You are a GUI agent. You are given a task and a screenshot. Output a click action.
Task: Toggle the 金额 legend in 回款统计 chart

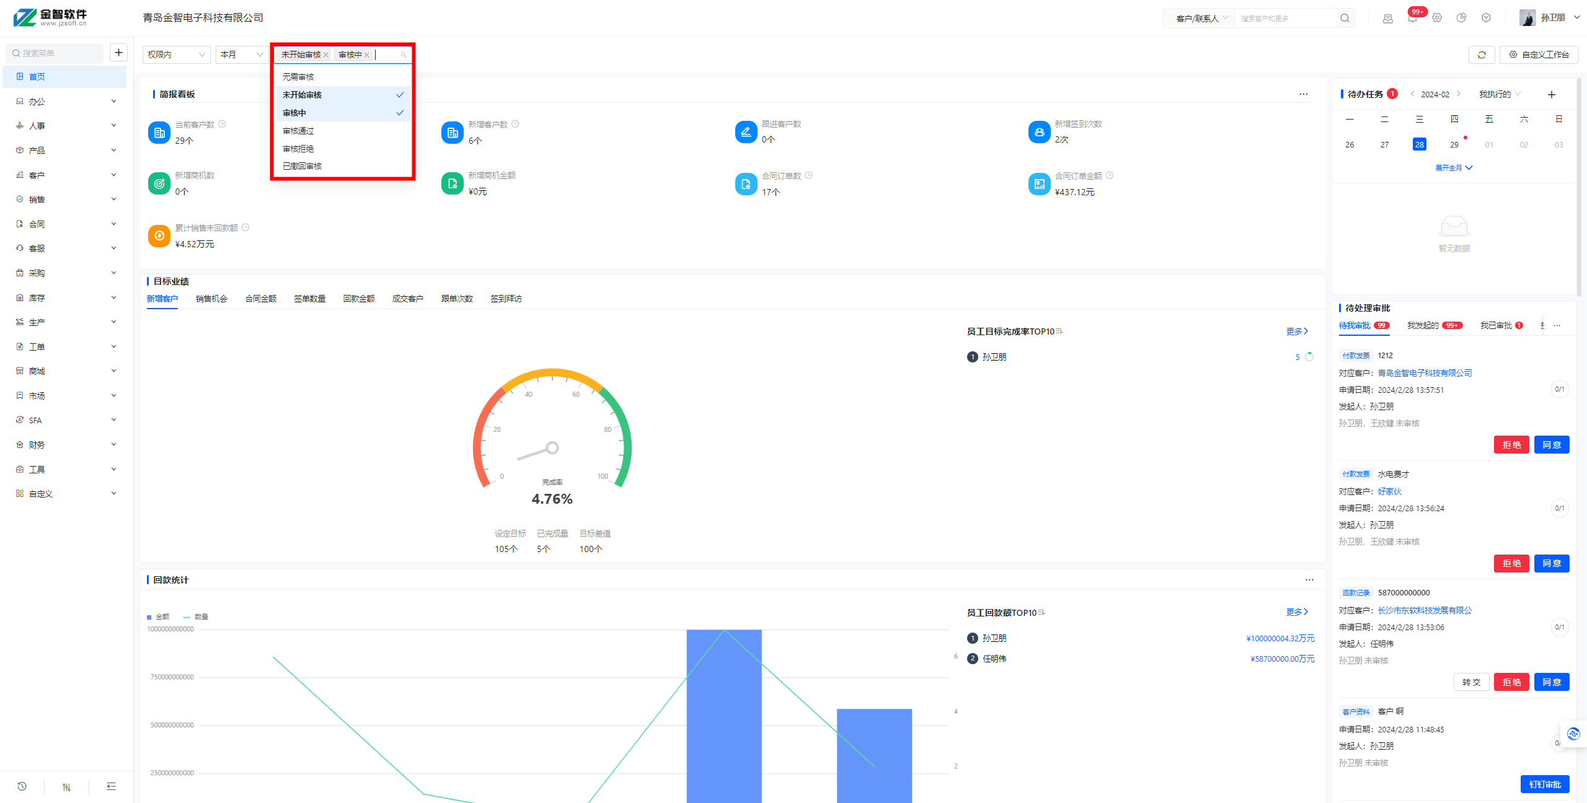click(158, 617)
